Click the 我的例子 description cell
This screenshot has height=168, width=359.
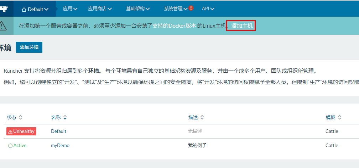point(197,145)
